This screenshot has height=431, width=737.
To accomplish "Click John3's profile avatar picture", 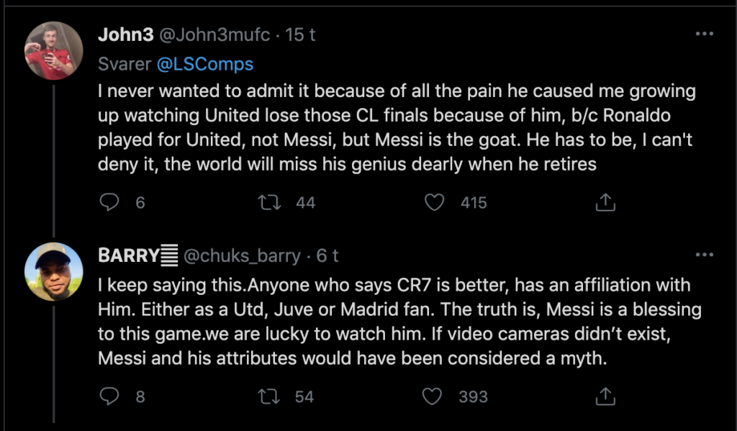I will (54, 50).
